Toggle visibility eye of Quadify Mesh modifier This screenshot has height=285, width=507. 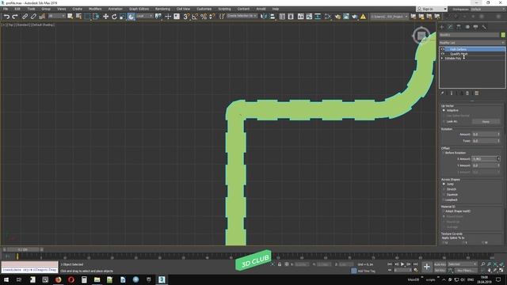coord(443,54)
